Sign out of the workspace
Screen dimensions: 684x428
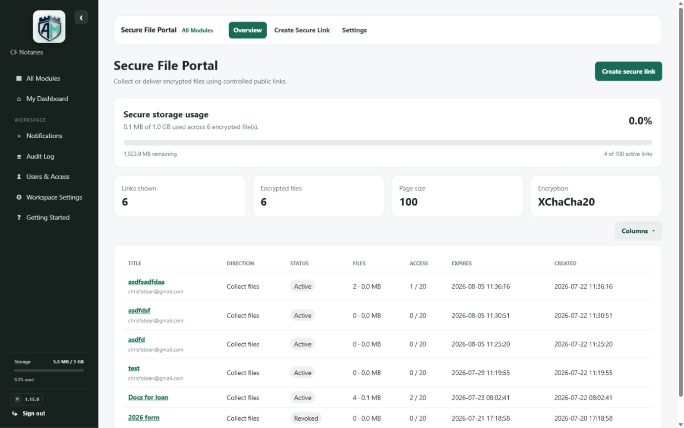(x=34, y=414)
